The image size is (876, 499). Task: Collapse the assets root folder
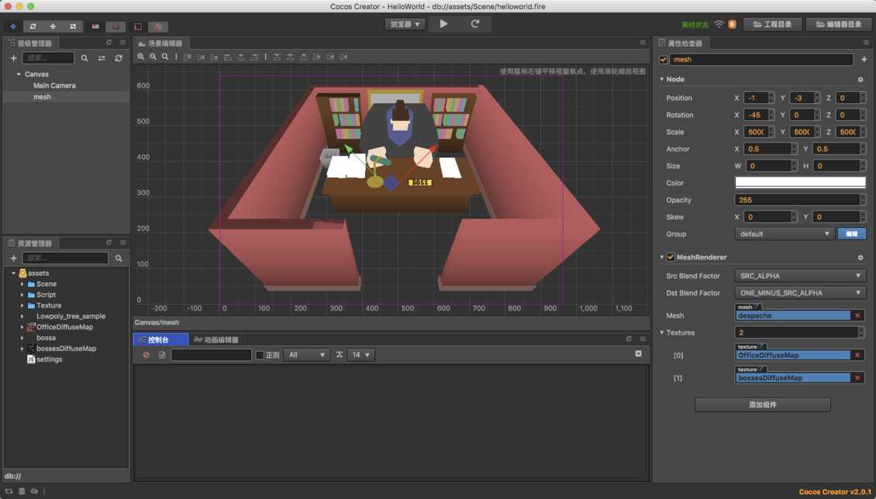[x=13, y=274]
